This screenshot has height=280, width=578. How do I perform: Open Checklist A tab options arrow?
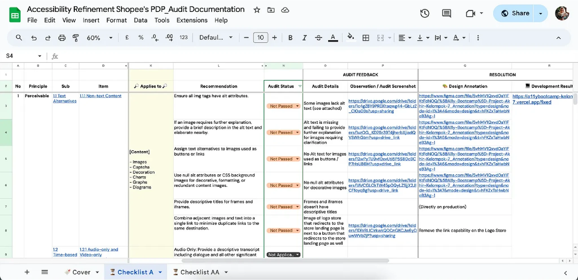point(160,272)
